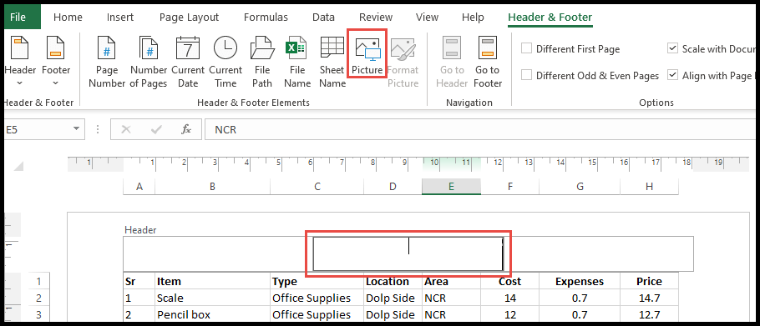760x326 pixels.
Task: Open the View tab
Action: point(427,18)
